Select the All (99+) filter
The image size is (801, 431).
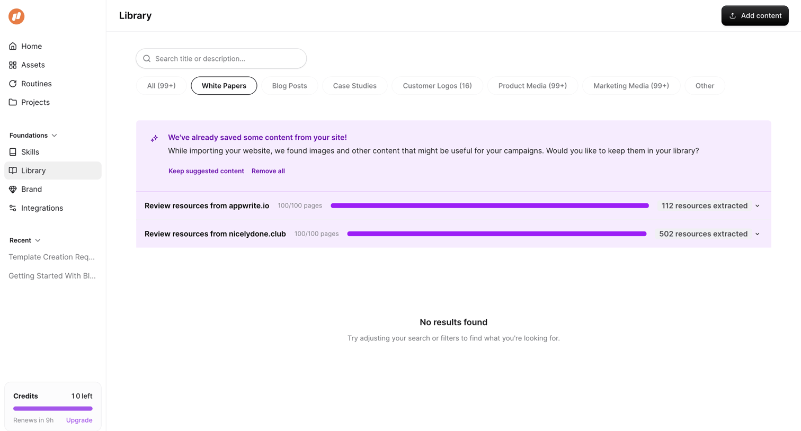tap(161, 86)
